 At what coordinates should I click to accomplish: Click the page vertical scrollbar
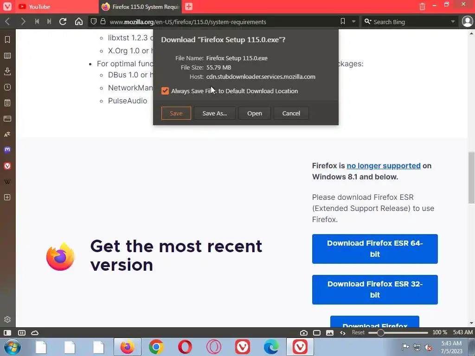pyautogui.click(x=471, y=178)
